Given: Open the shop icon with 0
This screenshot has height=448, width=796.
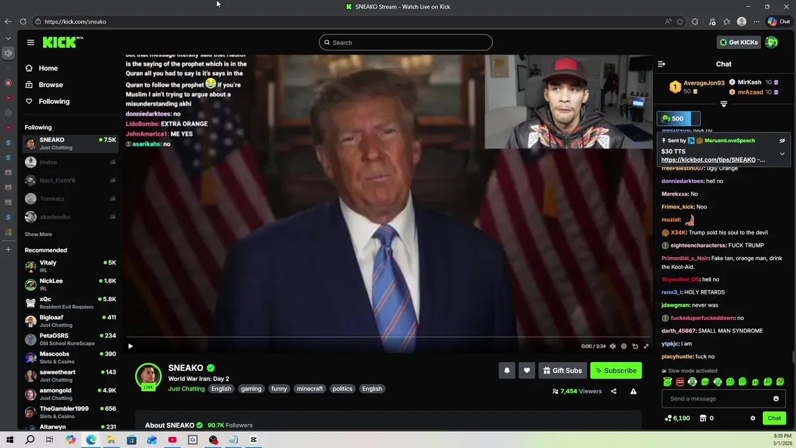Looking at the screenshot, I should 706,418.
